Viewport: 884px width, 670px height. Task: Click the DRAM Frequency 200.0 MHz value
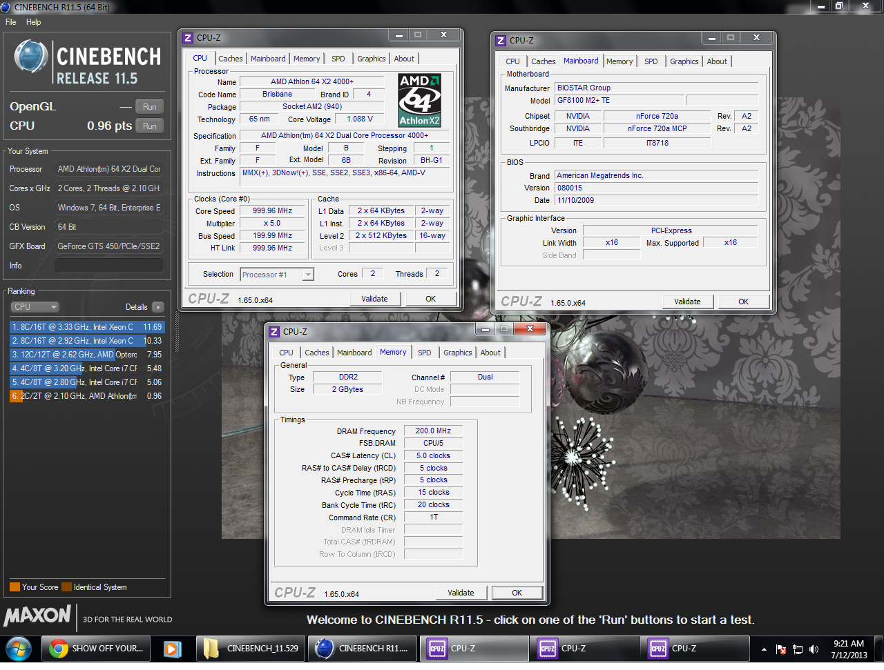[x=434, y=431]
